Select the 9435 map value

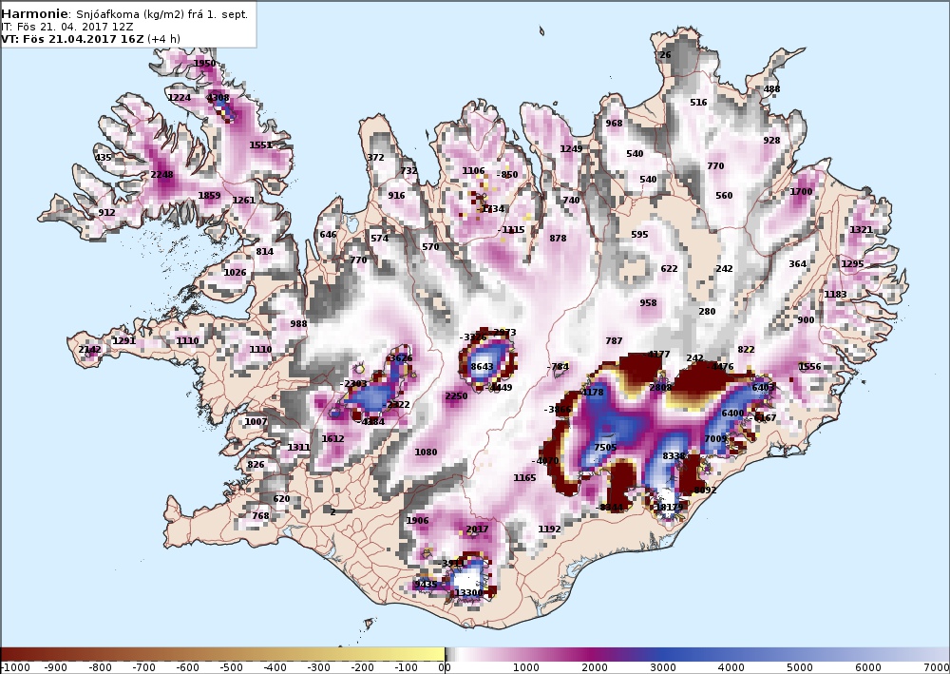tap(426, 585)
